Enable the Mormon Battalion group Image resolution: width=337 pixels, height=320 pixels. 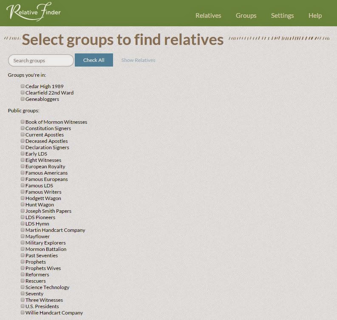click(23, 249)
